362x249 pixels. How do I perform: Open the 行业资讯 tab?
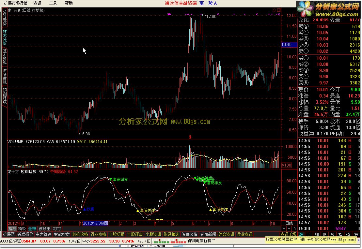coord(244,234)
